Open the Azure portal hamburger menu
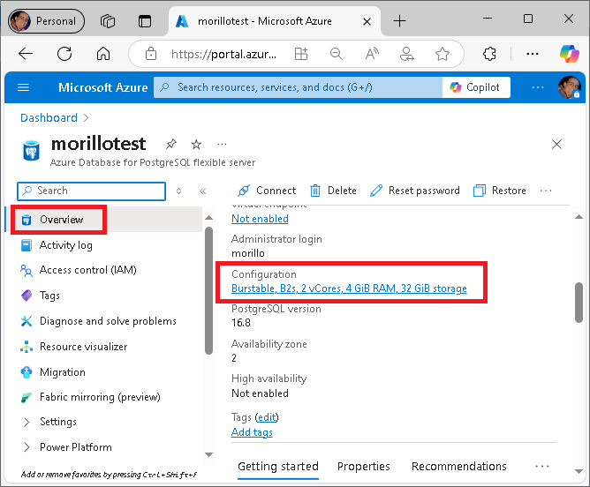590x487 pixels. 23,87
